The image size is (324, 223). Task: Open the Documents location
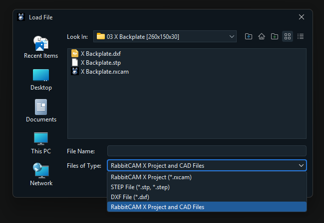pyautogui.click(x=41, y=111)
